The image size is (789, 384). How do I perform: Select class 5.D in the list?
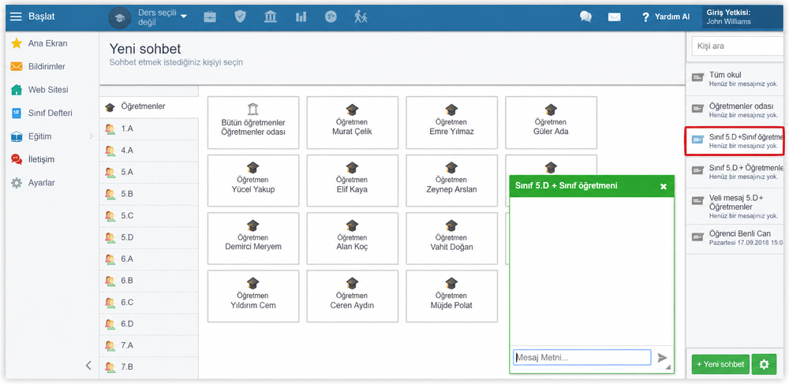pyautogui.click(x=149, y=237)
